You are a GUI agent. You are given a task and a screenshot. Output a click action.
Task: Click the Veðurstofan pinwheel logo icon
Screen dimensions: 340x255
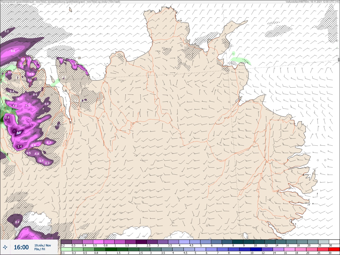[x=5, y=247]
